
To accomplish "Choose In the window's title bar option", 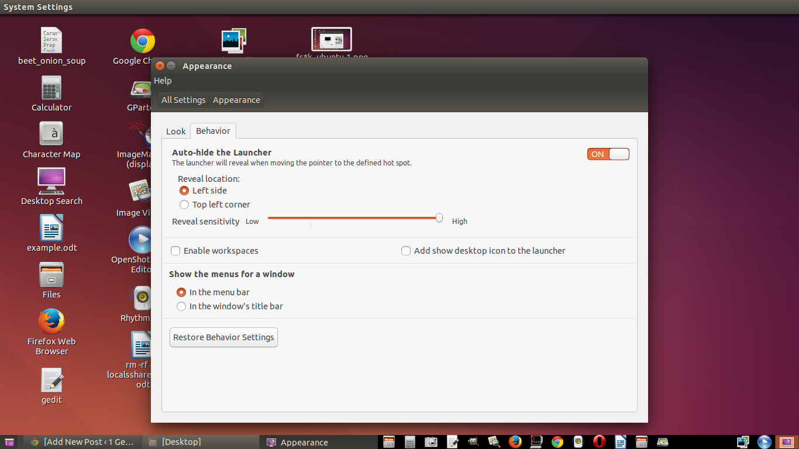I will (181, 306).
